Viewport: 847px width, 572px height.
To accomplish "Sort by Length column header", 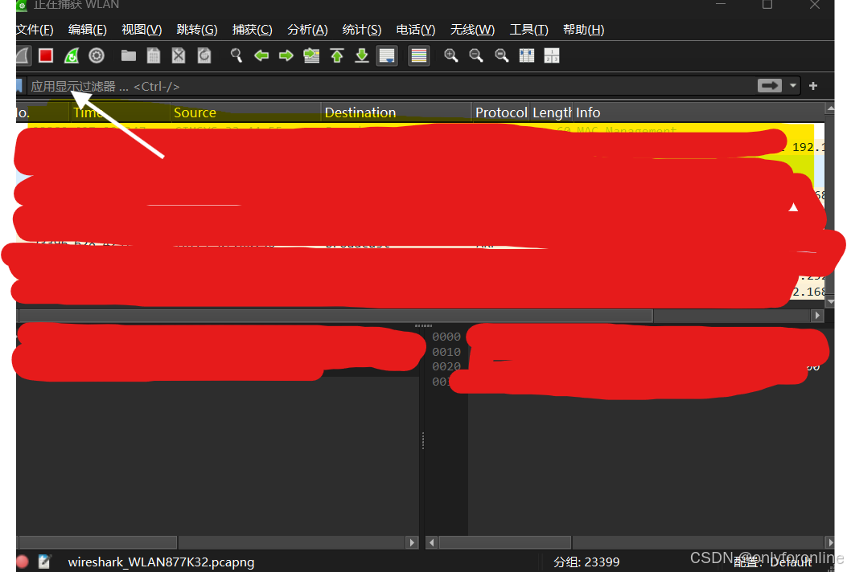I will coord(552,112).
